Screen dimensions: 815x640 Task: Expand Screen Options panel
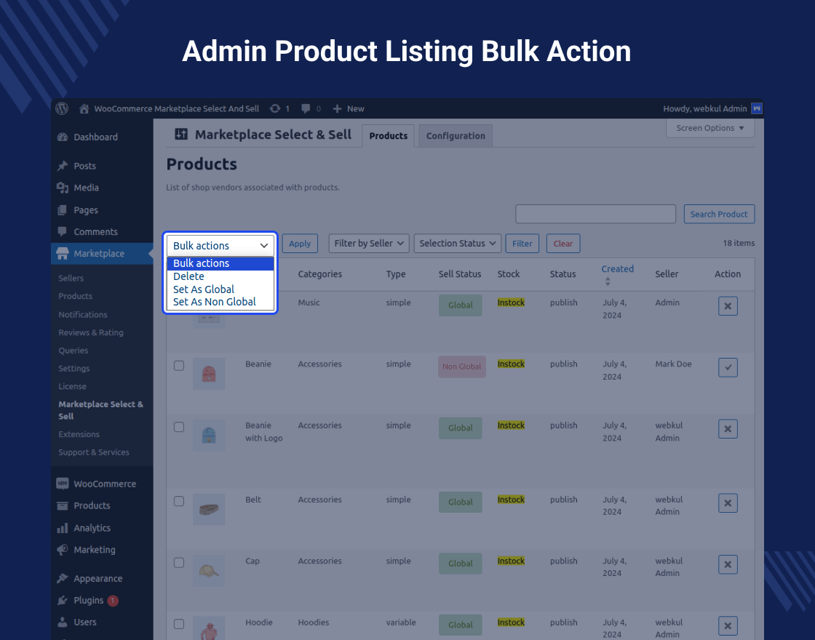[710, 128]
